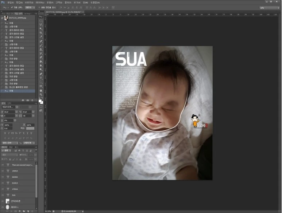282x213 pixels.
Task: Select the last history state row
Action: [x=18, y=91]
